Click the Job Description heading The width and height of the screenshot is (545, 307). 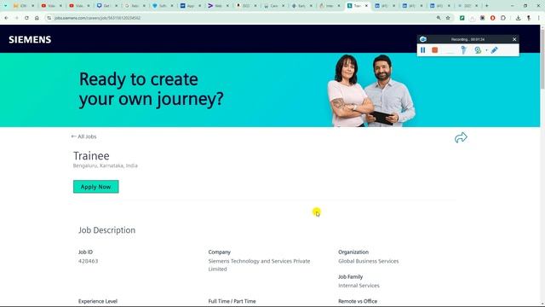pyautogui.click(x=106, y=230)
